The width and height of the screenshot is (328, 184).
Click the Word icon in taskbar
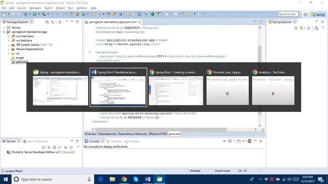(148, 179)
